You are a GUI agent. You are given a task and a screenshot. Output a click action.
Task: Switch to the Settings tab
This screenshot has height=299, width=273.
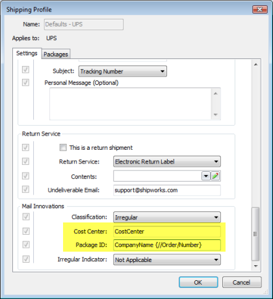click(27, 53)
